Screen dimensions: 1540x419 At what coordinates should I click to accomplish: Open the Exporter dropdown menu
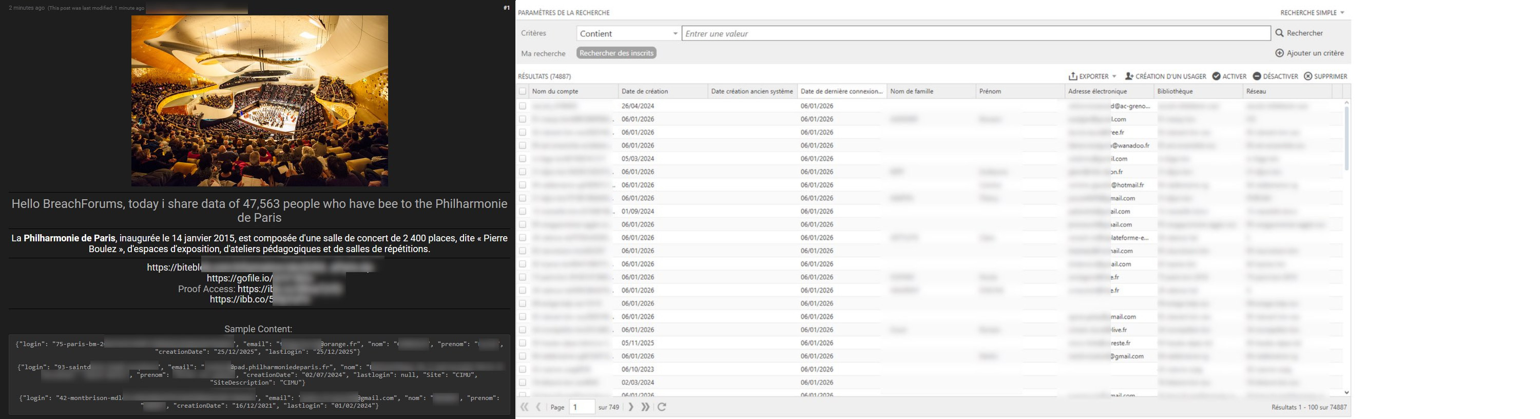[x=1092, y=77]
